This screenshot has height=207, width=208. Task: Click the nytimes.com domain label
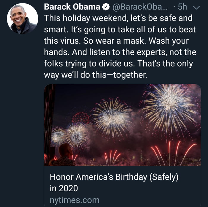74,200
